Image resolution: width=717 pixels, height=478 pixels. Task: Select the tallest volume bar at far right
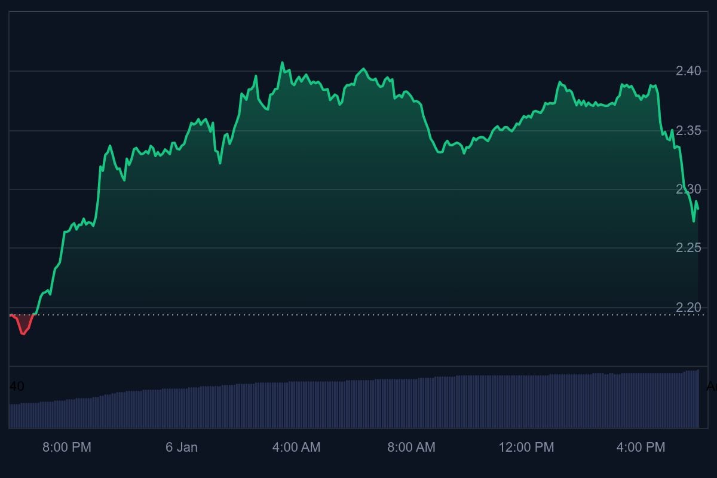click(697, 399)
